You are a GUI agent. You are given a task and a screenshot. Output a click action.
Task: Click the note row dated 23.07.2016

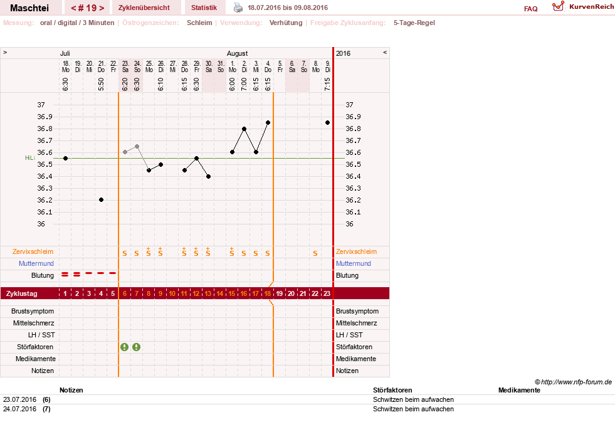307,399
